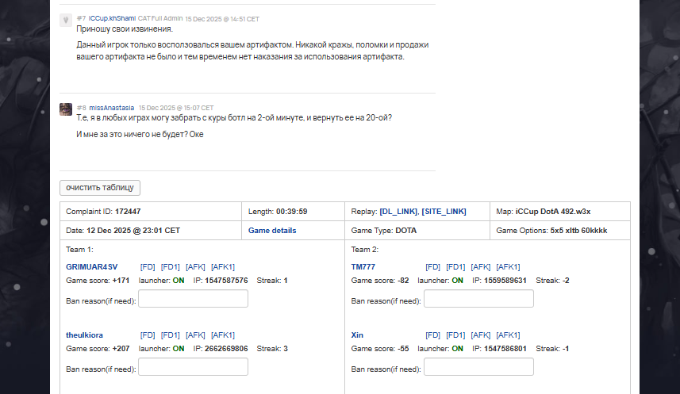Focus the ban reason field for TM777
Image resolution: width=680 pixels, height=394 pixels.
(478, 299)
